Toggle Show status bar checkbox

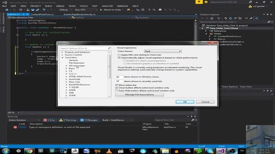pyautogui.click(x=116, y=85)
